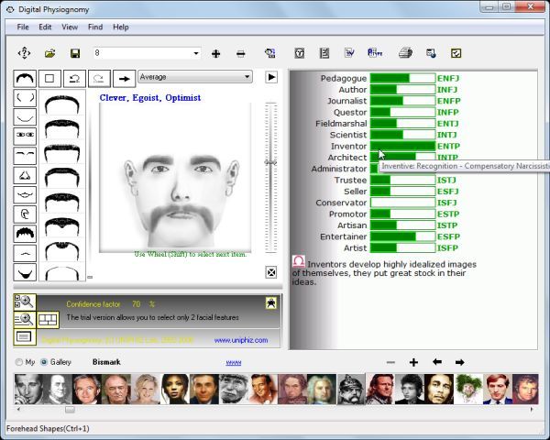Choose the nose feature icon
This screenshot has height=440, width=550.
click(x=26, y=174)
